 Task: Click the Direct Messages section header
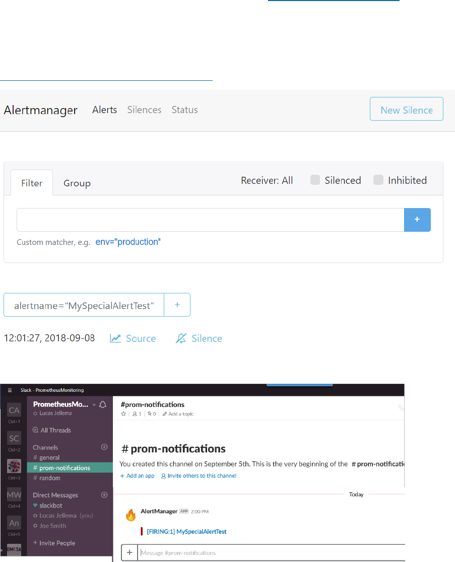point(55,495)
